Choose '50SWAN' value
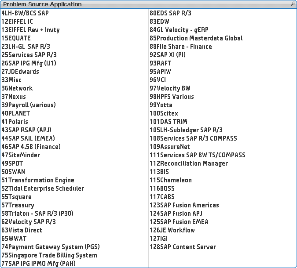This screenshot has height=268, width=297. (x=74, y=171)
